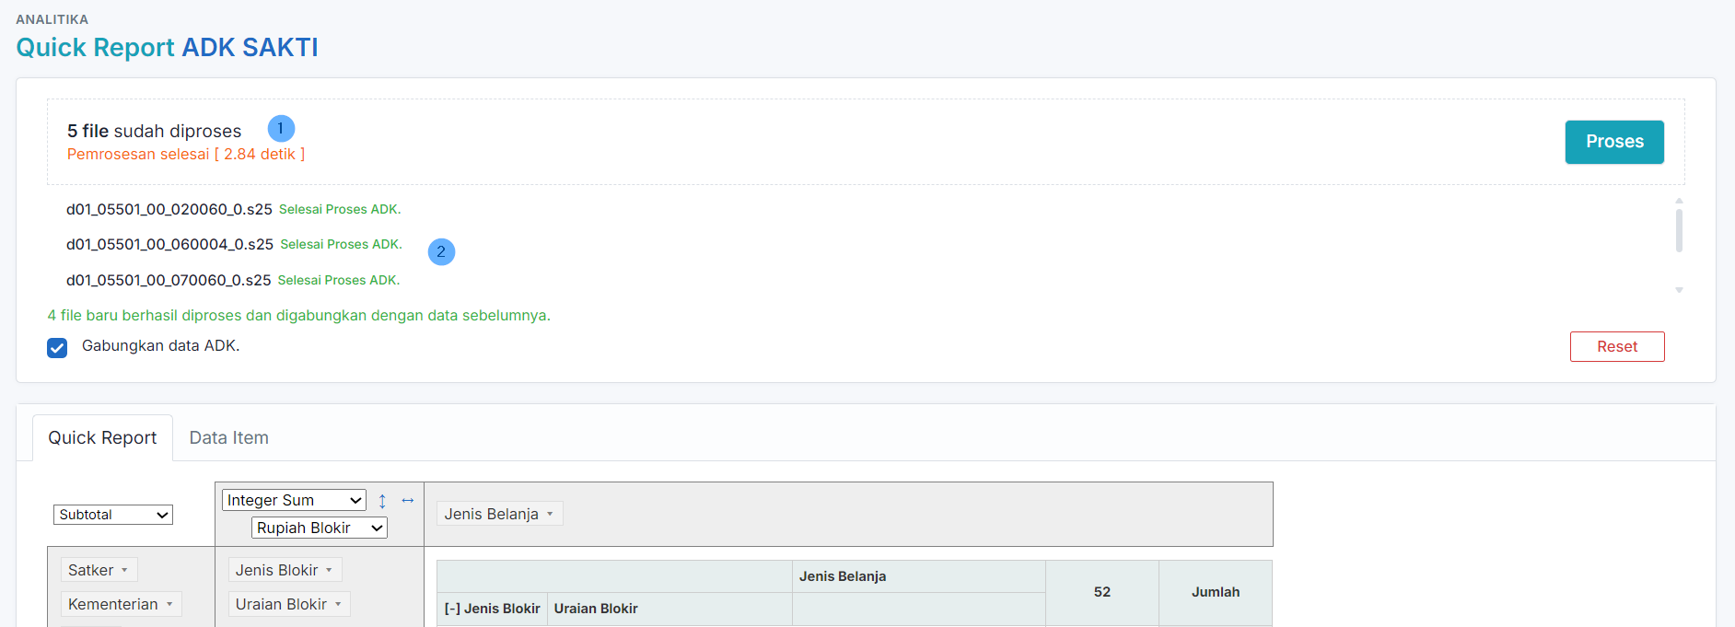The image size is (1735, 627).
Task: Open the Satker field filter triangle
Action: (124, 571)
